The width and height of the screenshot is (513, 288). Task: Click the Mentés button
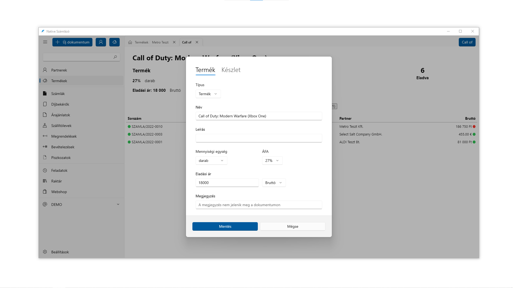tap(225, 226)
